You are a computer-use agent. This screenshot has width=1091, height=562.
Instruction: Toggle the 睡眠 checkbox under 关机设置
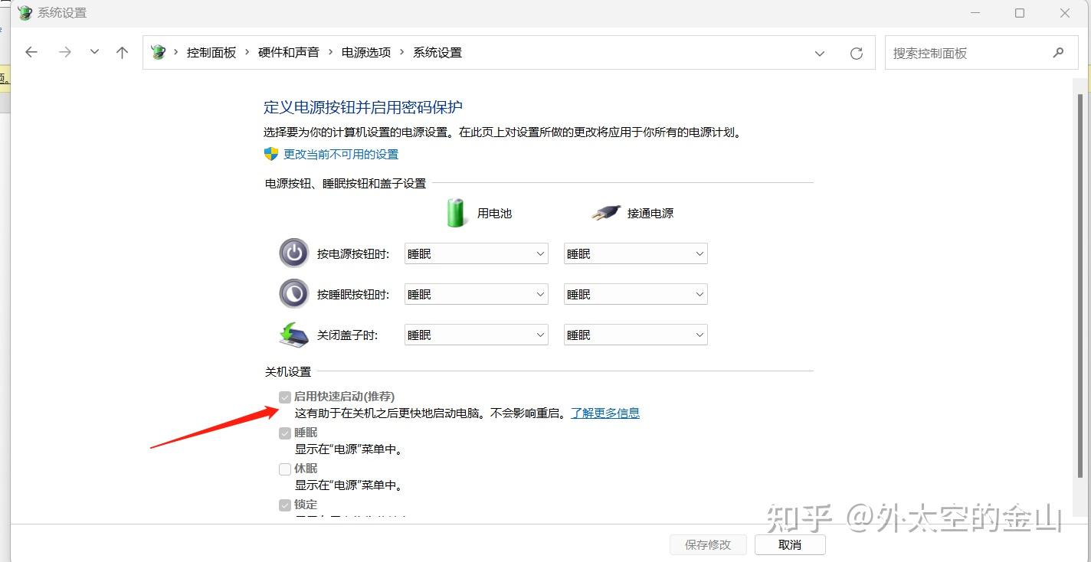coord(284,433)
